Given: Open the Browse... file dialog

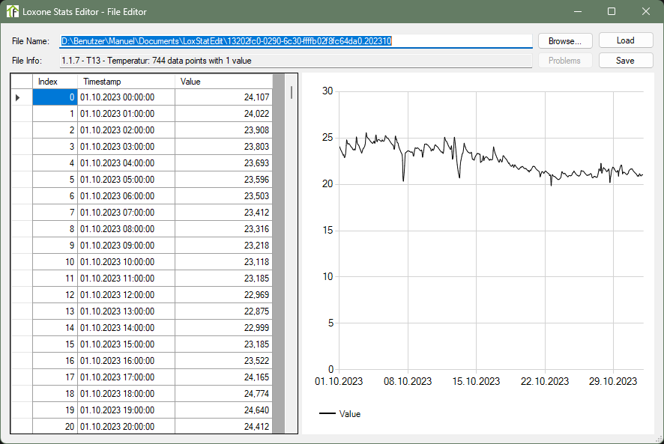Looking at the screenshot, I should pos(565,41).
